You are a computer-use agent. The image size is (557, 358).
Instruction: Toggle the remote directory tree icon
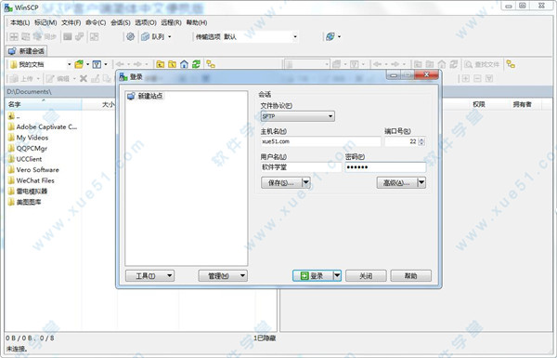pos(511,64)
